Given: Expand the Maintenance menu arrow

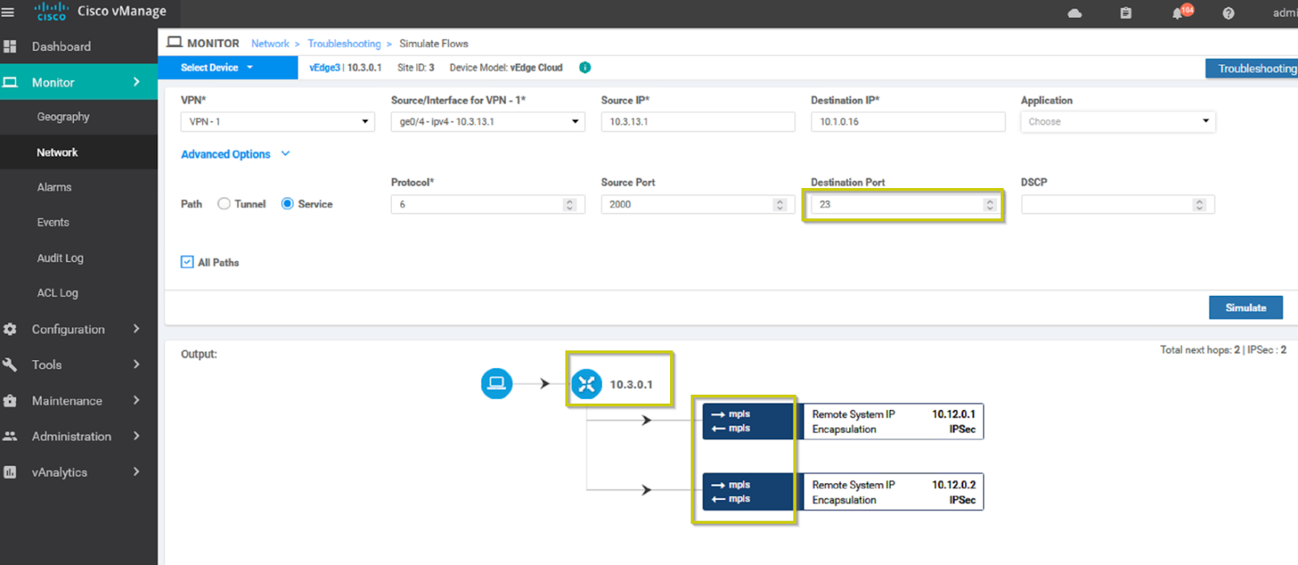Looking at the screenshot, I should (x=136, y=400).
